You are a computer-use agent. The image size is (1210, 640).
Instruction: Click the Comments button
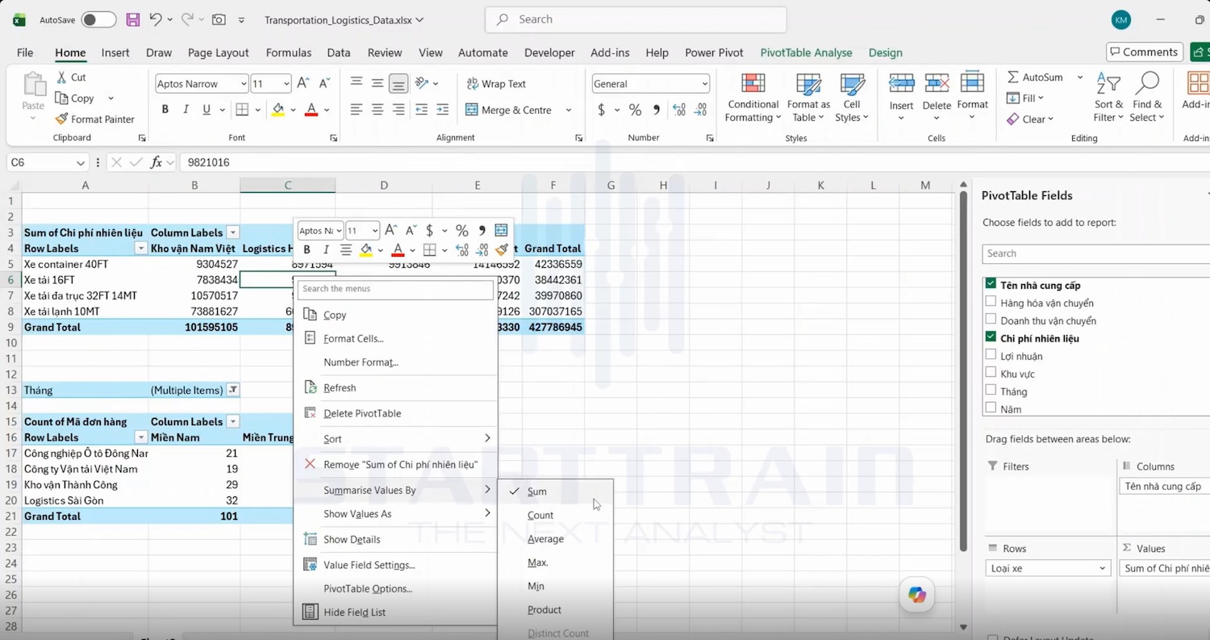1145,52
